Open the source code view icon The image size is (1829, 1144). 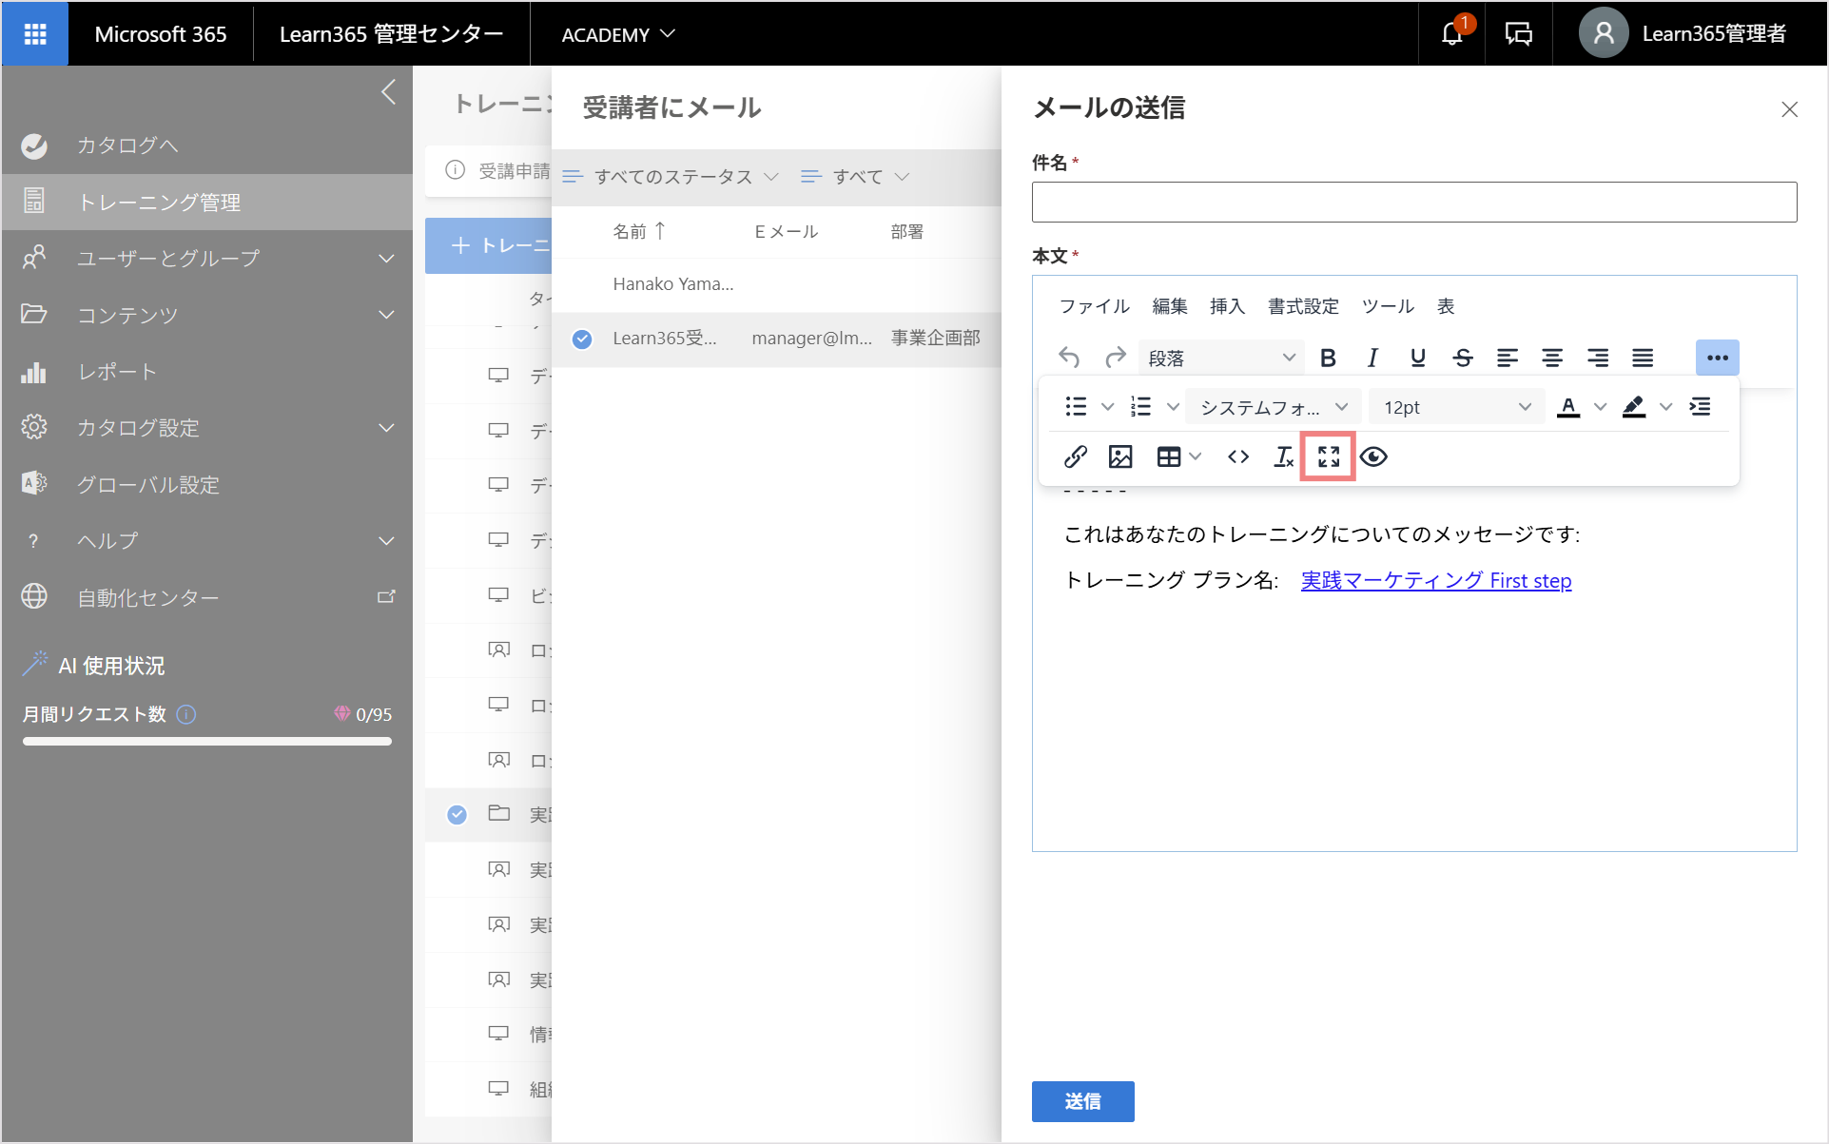click(x=1237, y=456)
